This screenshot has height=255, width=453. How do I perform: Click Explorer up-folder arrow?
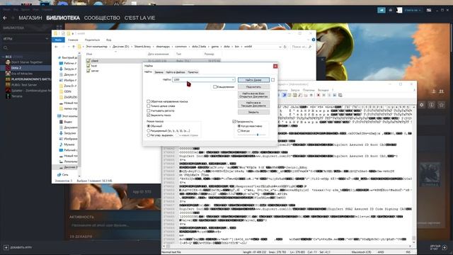(74, 47)
